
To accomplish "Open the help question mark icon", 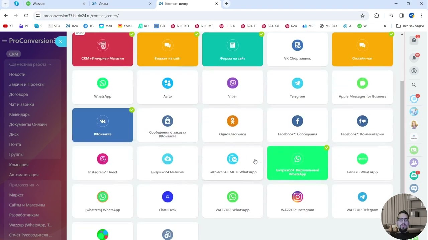I will (414, 40).
